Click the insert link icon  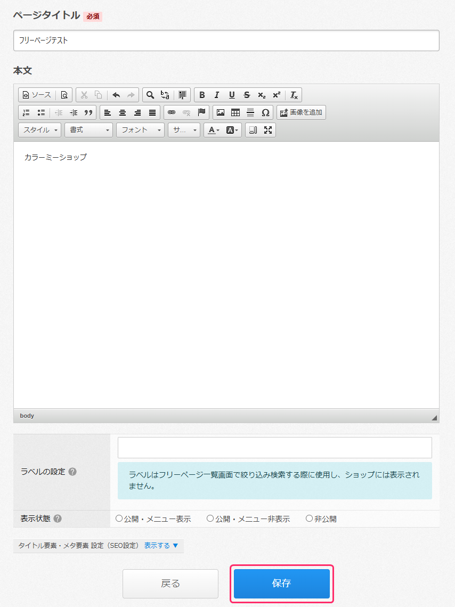point(171,112)
